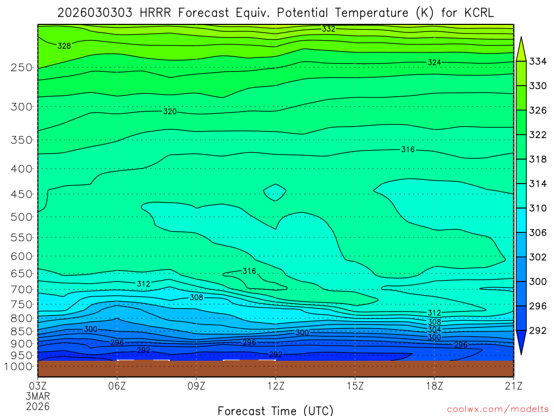
Task: Click the 500 pressure level label
Action: pyautogui.click(x=21, y=217)
